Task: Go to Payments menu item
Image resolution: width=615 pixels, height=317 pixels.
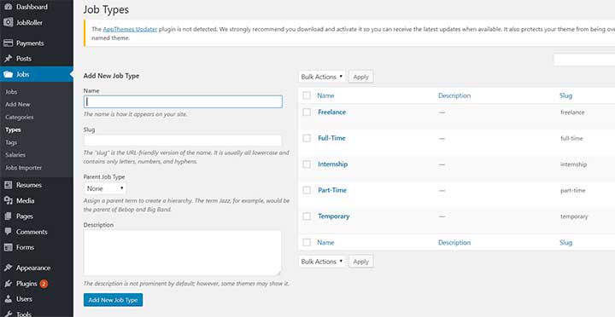Action: click(30, 43)
